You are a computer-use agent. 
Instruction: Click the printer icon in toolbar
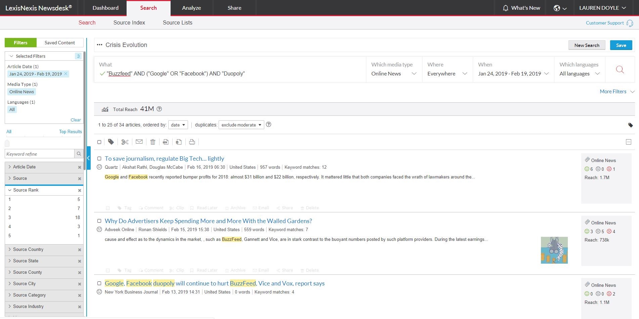point(192,142)
